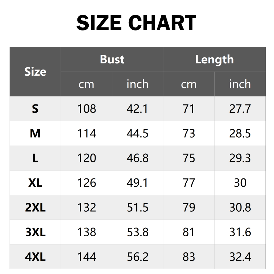The height and width of the screenshot is (274, 274).
Task: Click the Size column header
Action: point(35,72)
